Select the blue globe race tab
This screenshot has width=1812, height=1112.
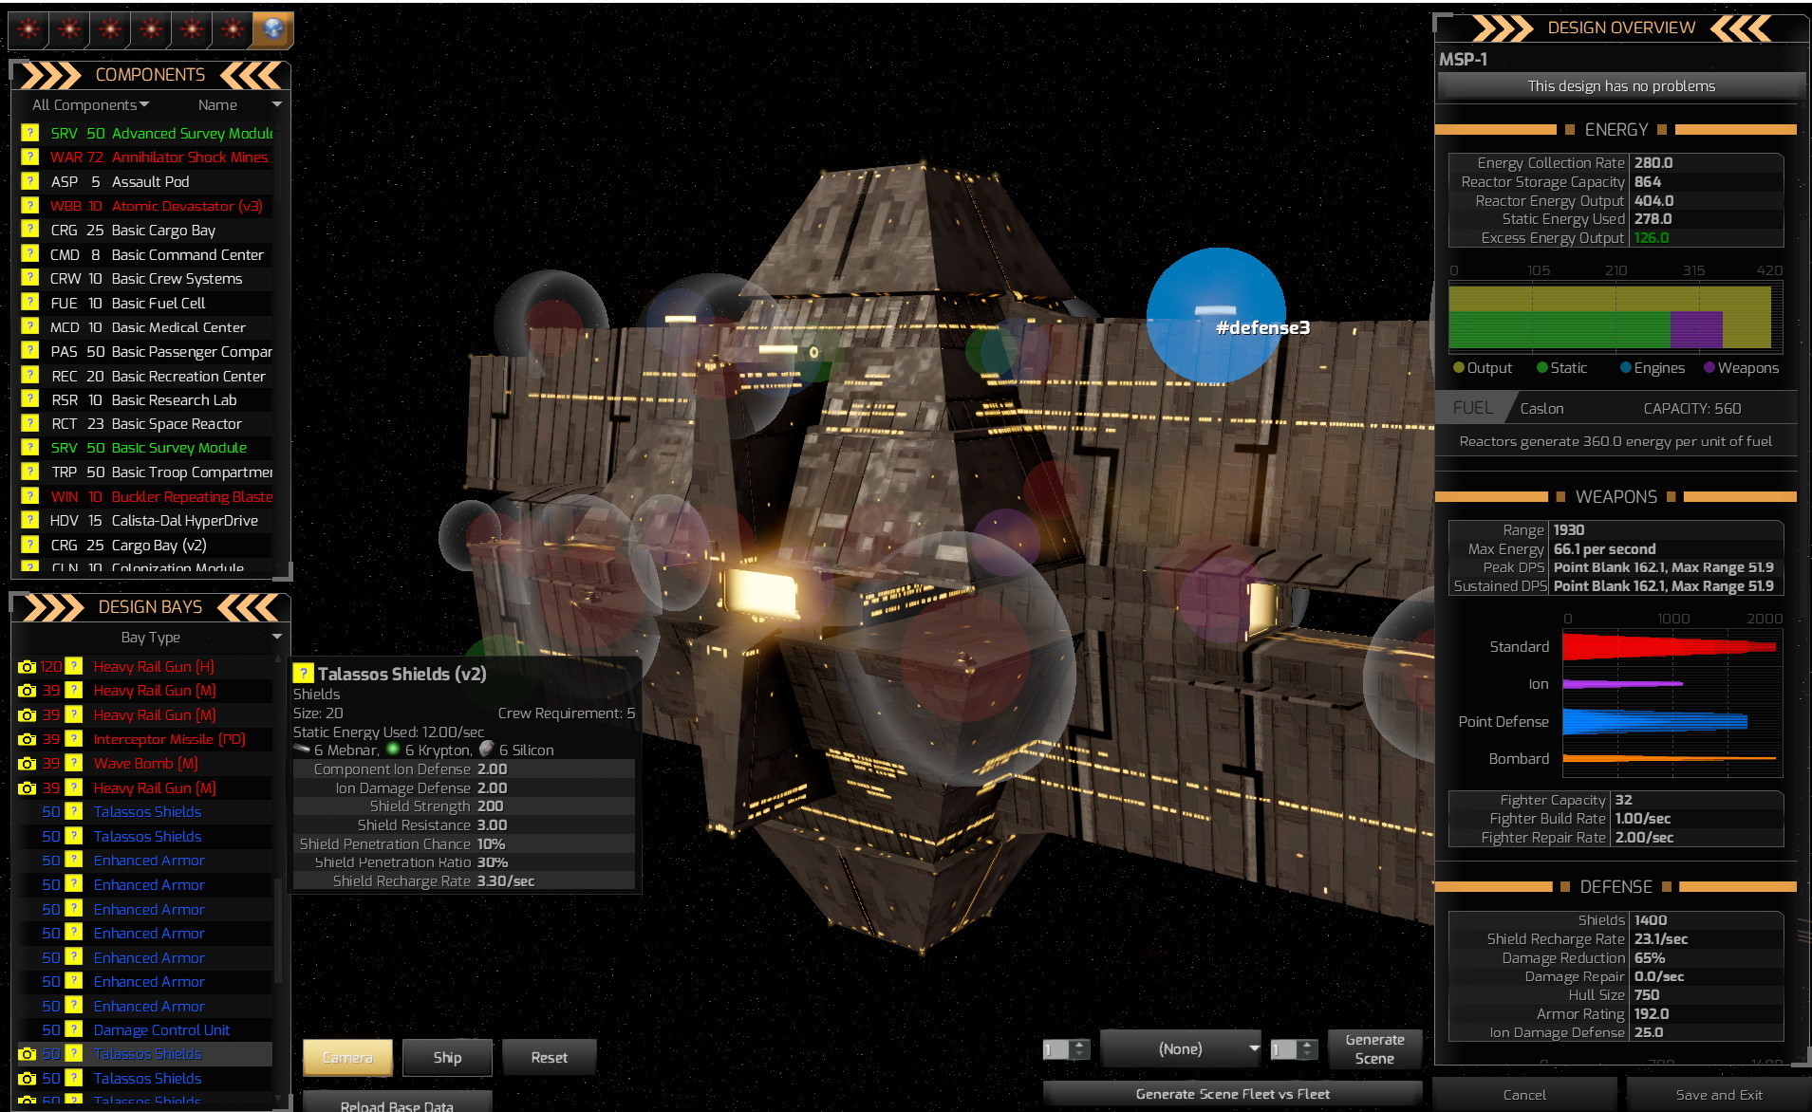[272, 29]
